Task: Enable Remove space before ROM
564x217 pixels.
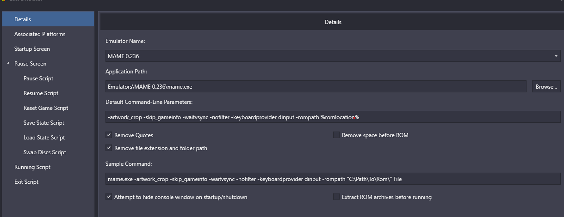Action: point(336,135)
